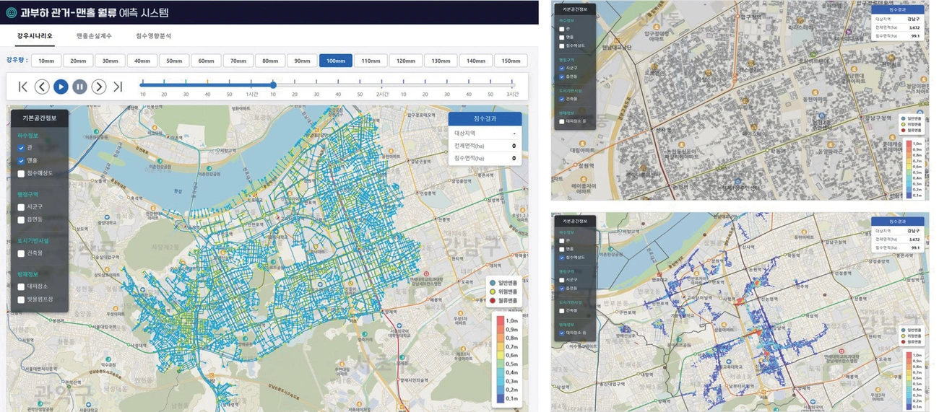939x412 pixels.
Task: Choose the 110mm rainfall button
Action: pyautogui.click(x=371, y=61)
